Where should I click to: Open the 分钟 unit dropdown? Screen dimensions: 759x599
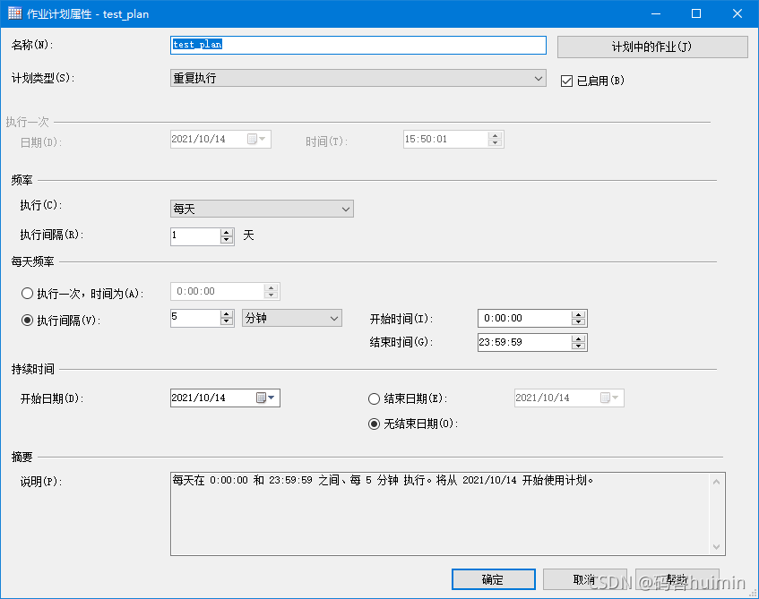tap(292, 319)
